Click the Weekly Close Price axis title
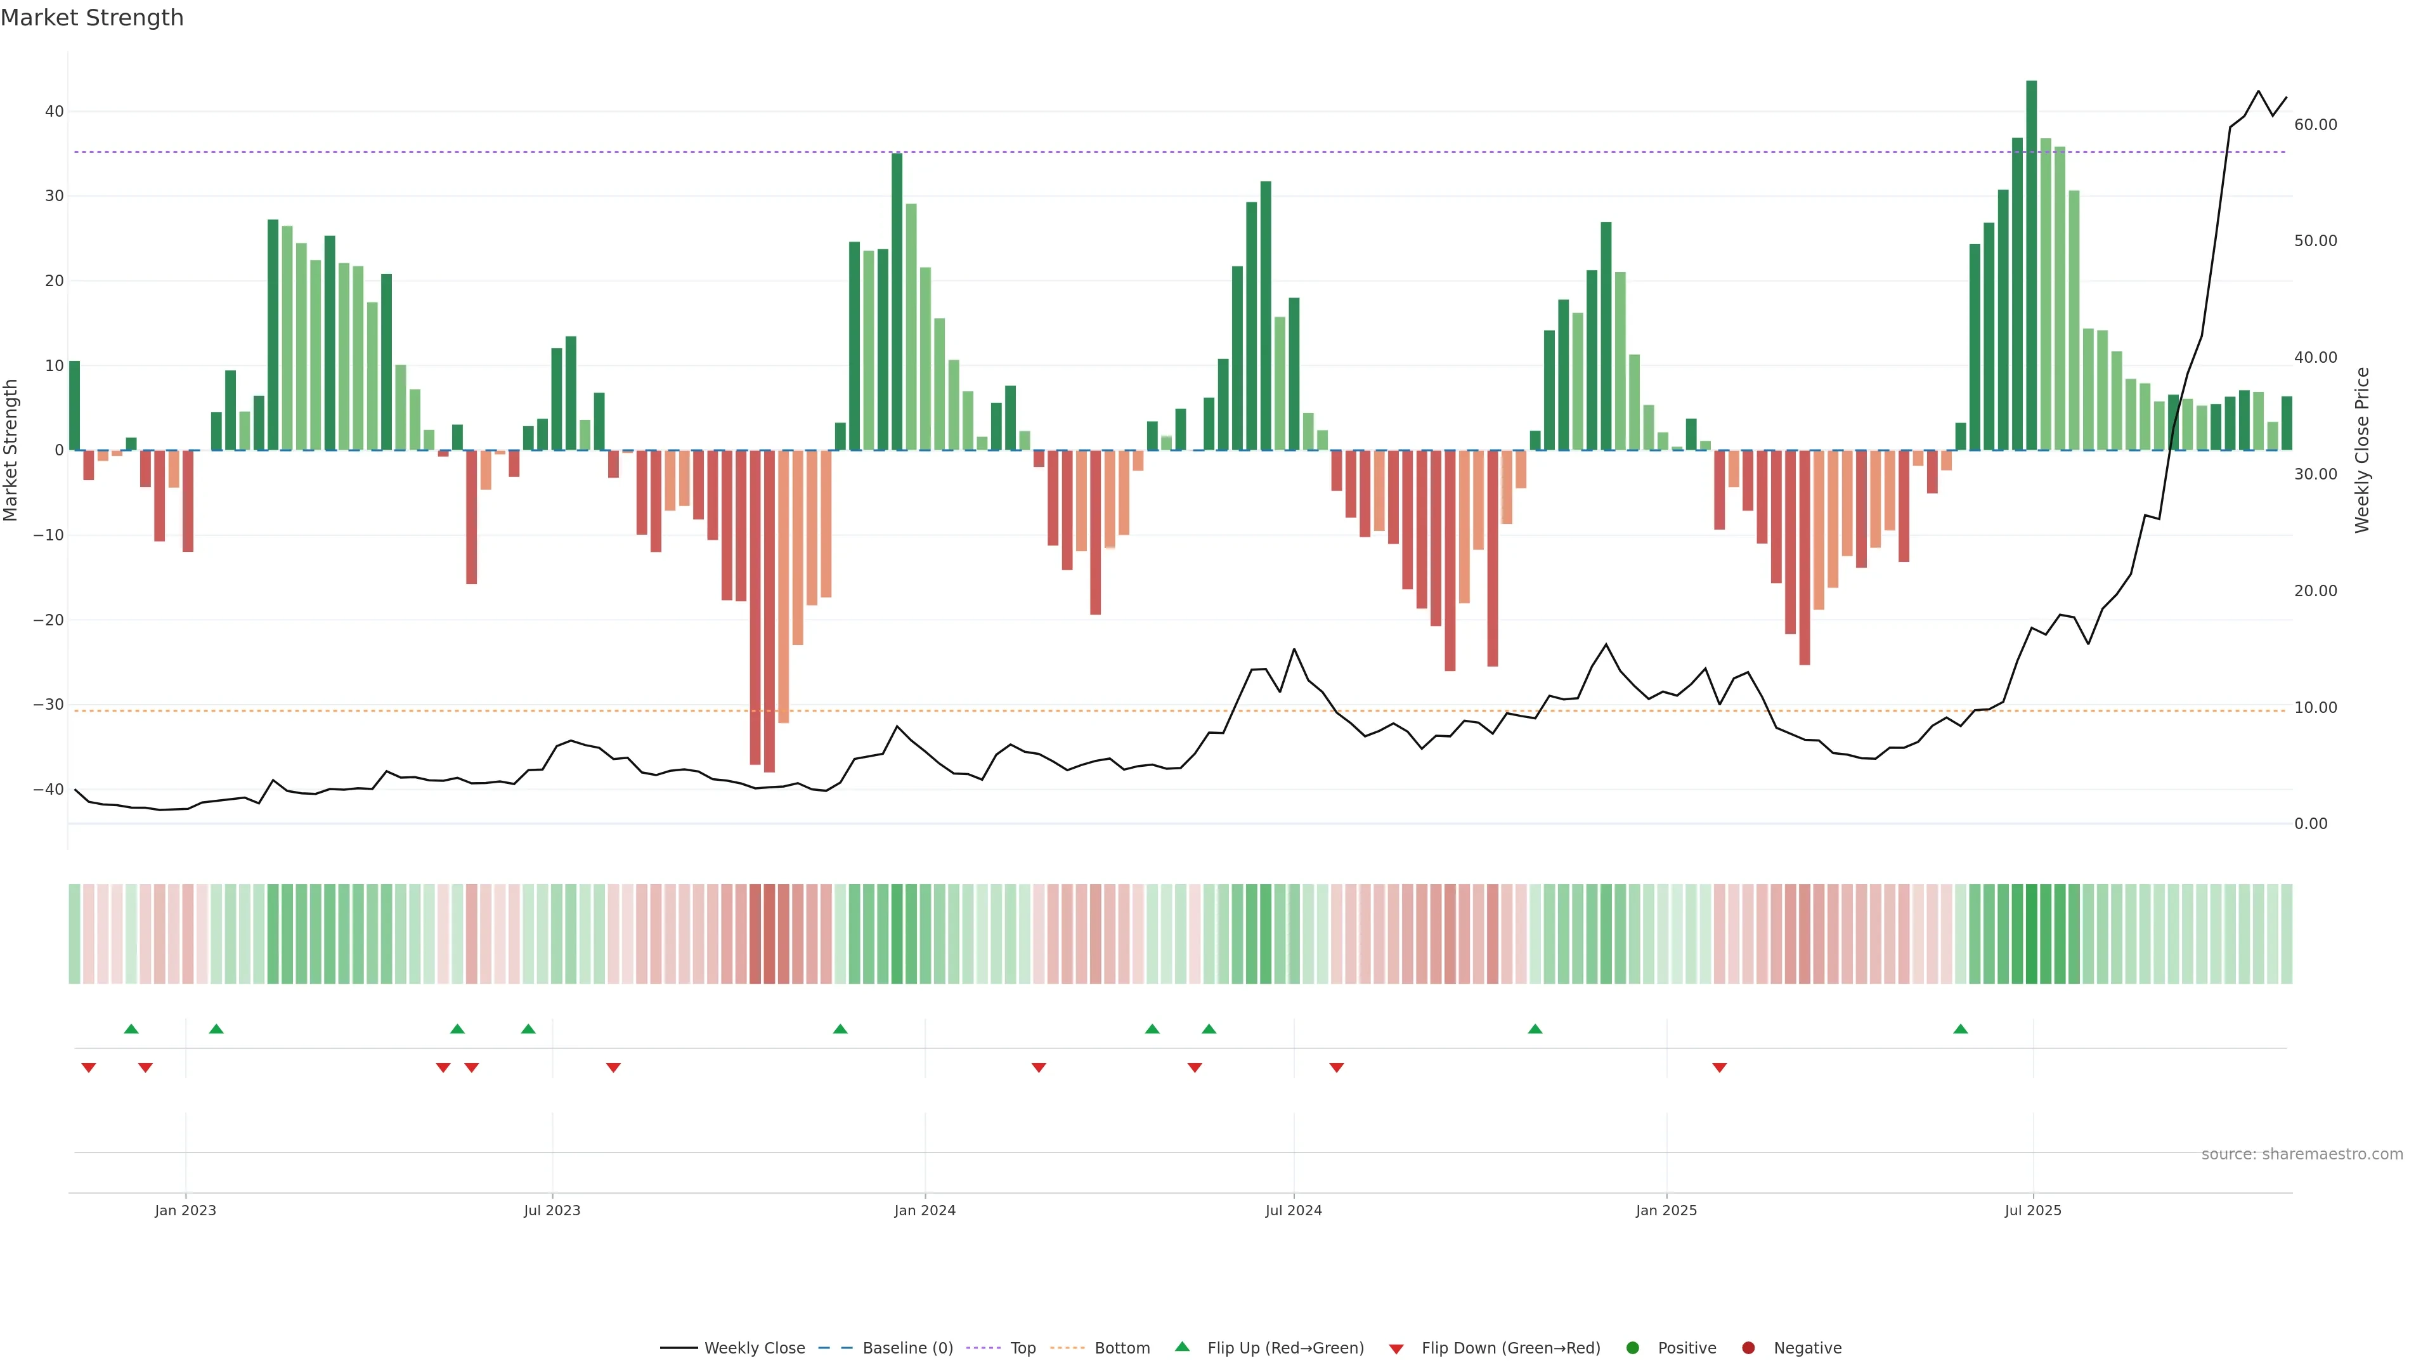The height and width of the screenshot is (1370, 2435). [2362, 450]
